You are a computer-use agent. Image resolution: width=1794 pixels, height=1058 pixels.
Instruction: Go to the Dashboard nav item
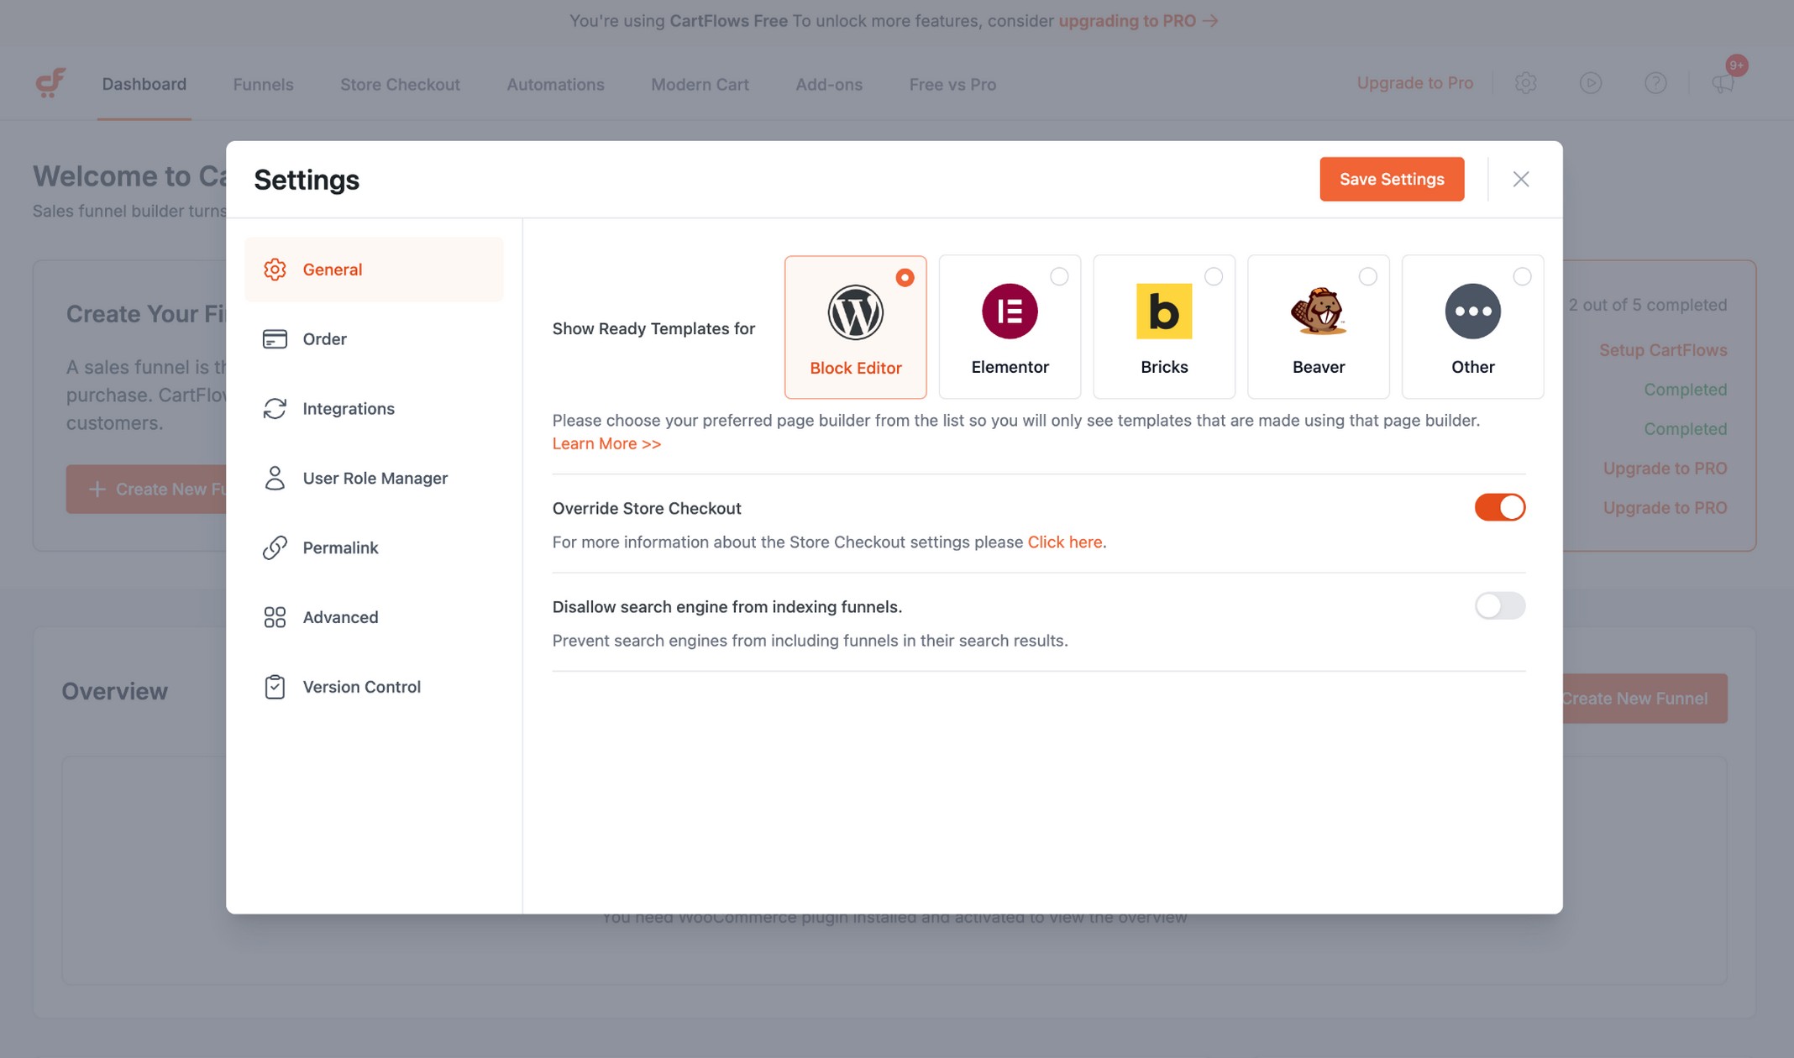pos(144,84)
